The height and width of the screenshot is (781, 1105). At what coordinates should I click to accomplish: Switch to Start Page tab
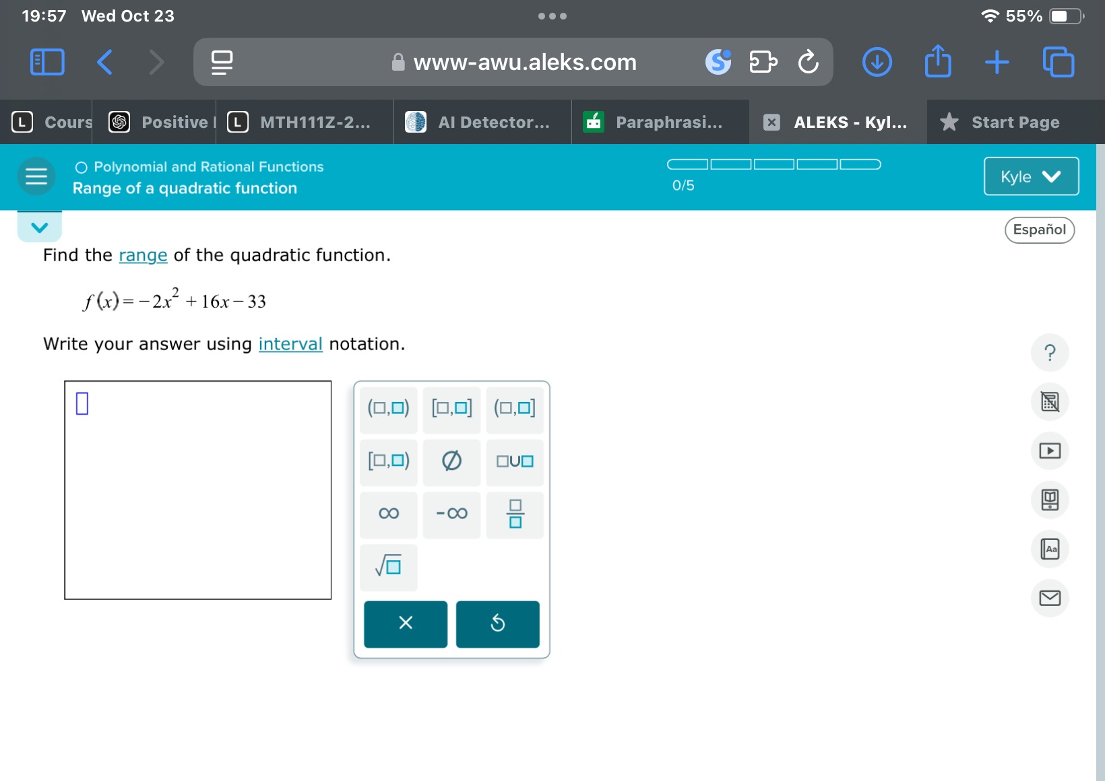click(1015, 122)
